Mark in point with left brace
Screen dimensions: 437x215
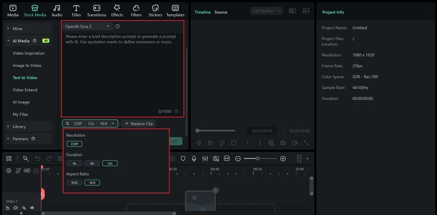click(x=247, y=143)
